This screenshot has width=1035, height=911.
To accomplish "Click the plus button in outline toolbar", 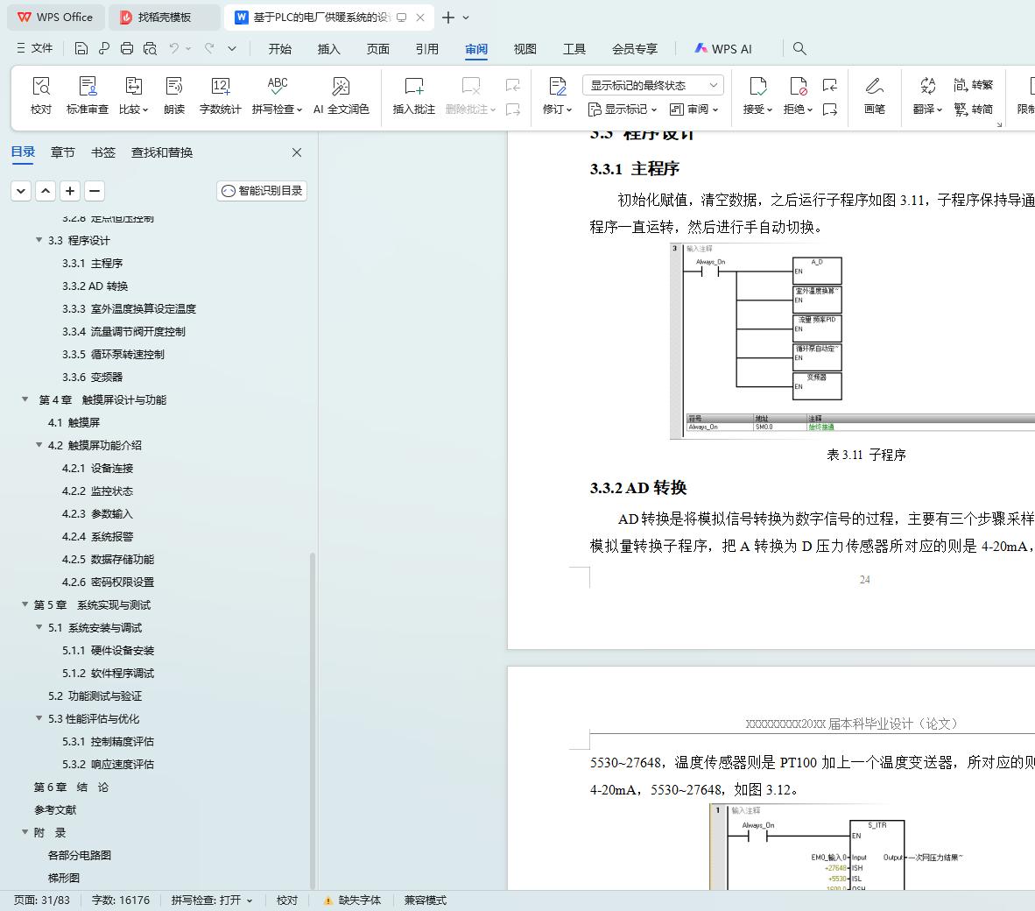I will click(70, 191).
